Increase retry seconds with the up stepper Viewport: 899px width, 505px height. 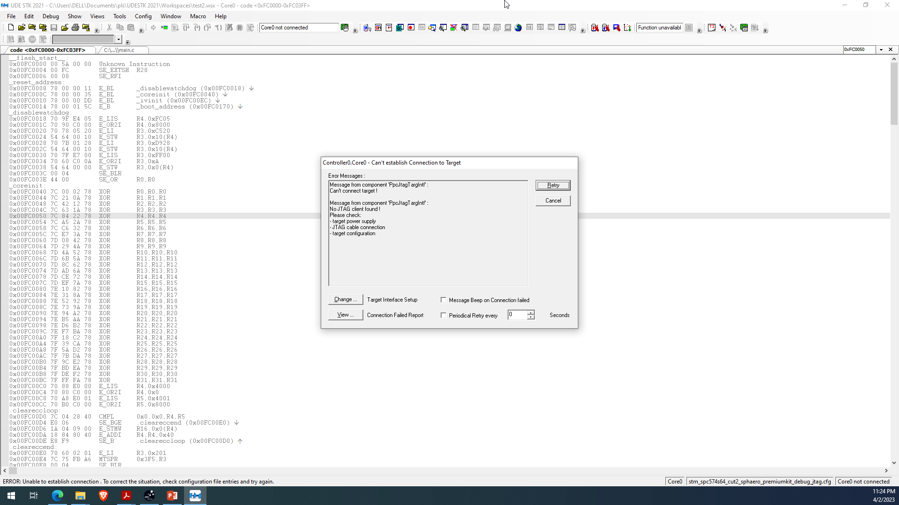(530, 312)
